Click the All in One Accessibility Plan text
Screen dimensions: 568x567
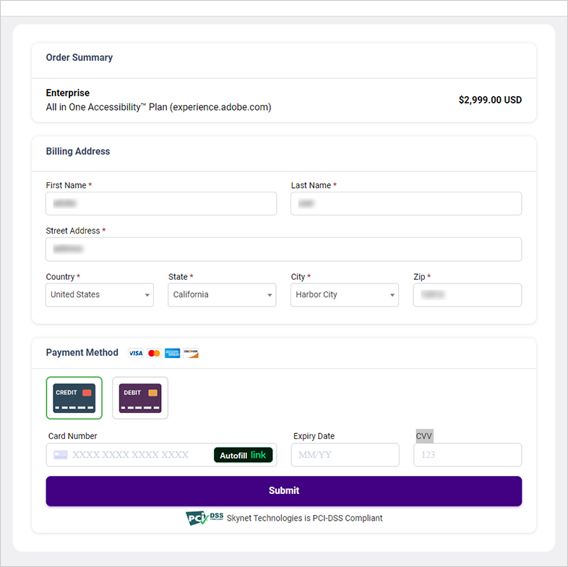coord(159,107)
